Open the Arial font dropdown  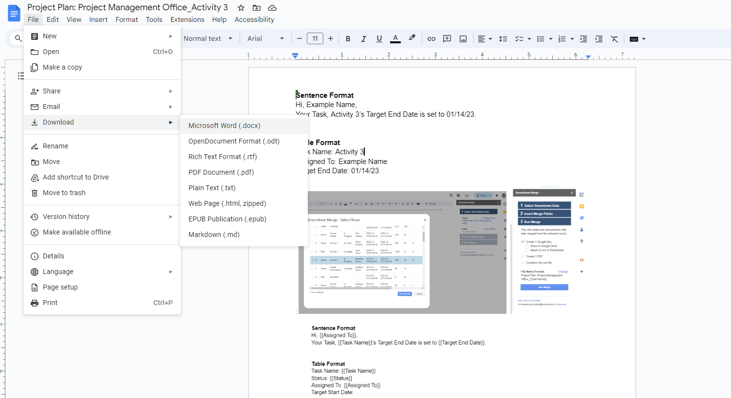(265, 39)
